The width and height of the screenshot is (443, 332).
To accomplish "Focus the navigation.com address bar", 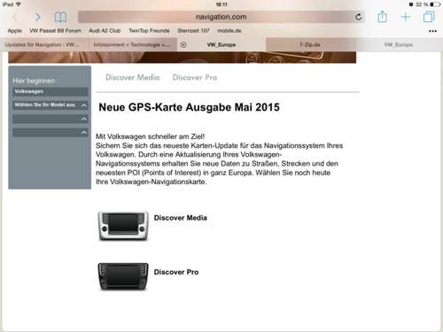I will click(221, 17).
